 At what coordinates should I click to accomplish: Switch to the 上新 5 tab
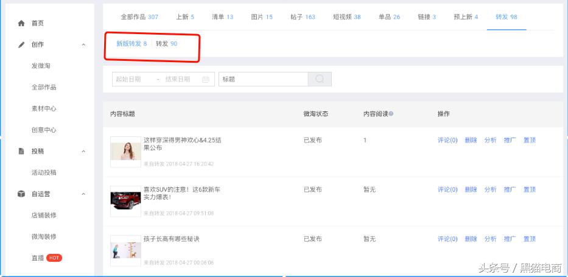point(185,17)
